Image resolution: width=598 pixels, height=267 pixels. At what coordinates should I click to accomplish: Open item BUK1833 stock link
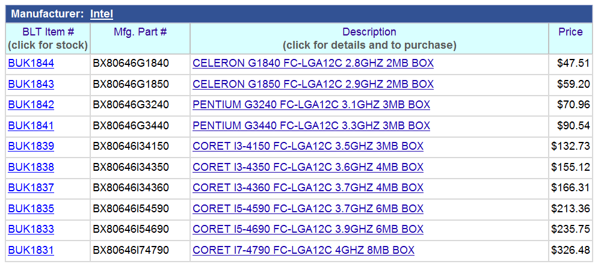31,229
